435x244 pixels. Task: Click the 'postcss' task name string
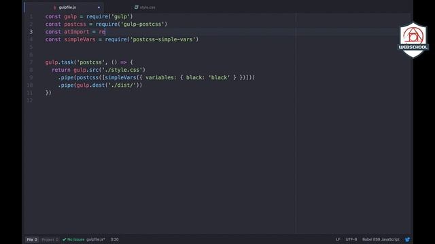click(x=90, y=62)
